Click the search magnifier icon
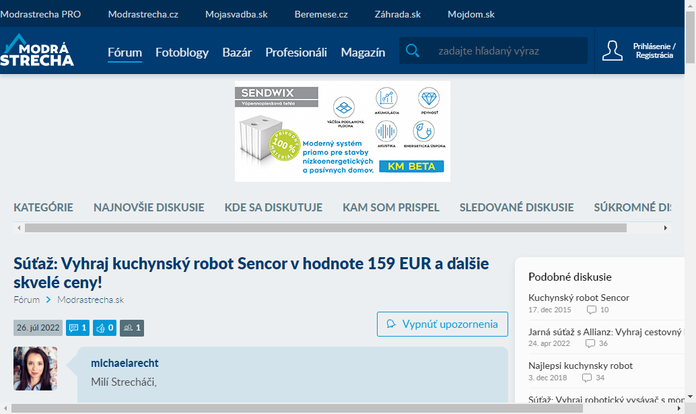Screen dimensions: 696x414 pos(413,50)
